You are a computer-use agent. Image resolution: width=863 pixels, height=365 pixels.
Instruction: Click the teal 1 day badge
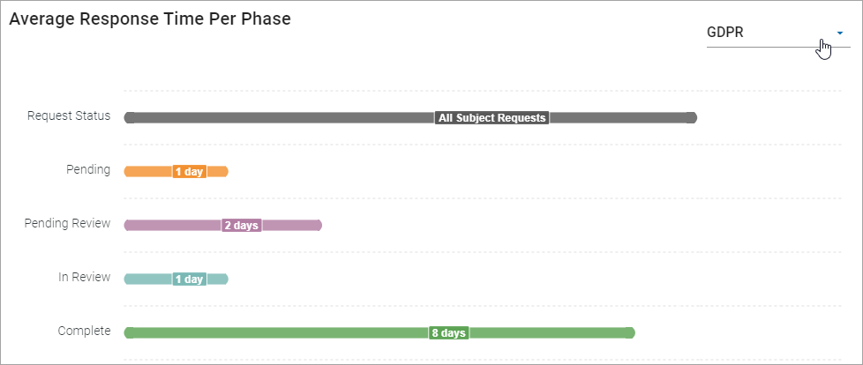(189, 279)
